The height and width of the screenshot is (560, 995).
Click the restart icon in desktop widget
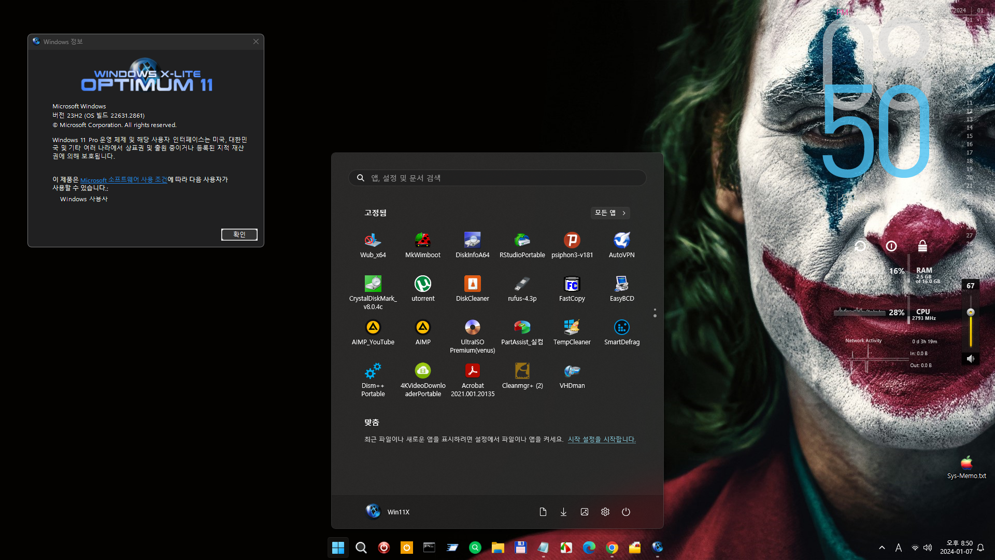click(x=860, y=246)
